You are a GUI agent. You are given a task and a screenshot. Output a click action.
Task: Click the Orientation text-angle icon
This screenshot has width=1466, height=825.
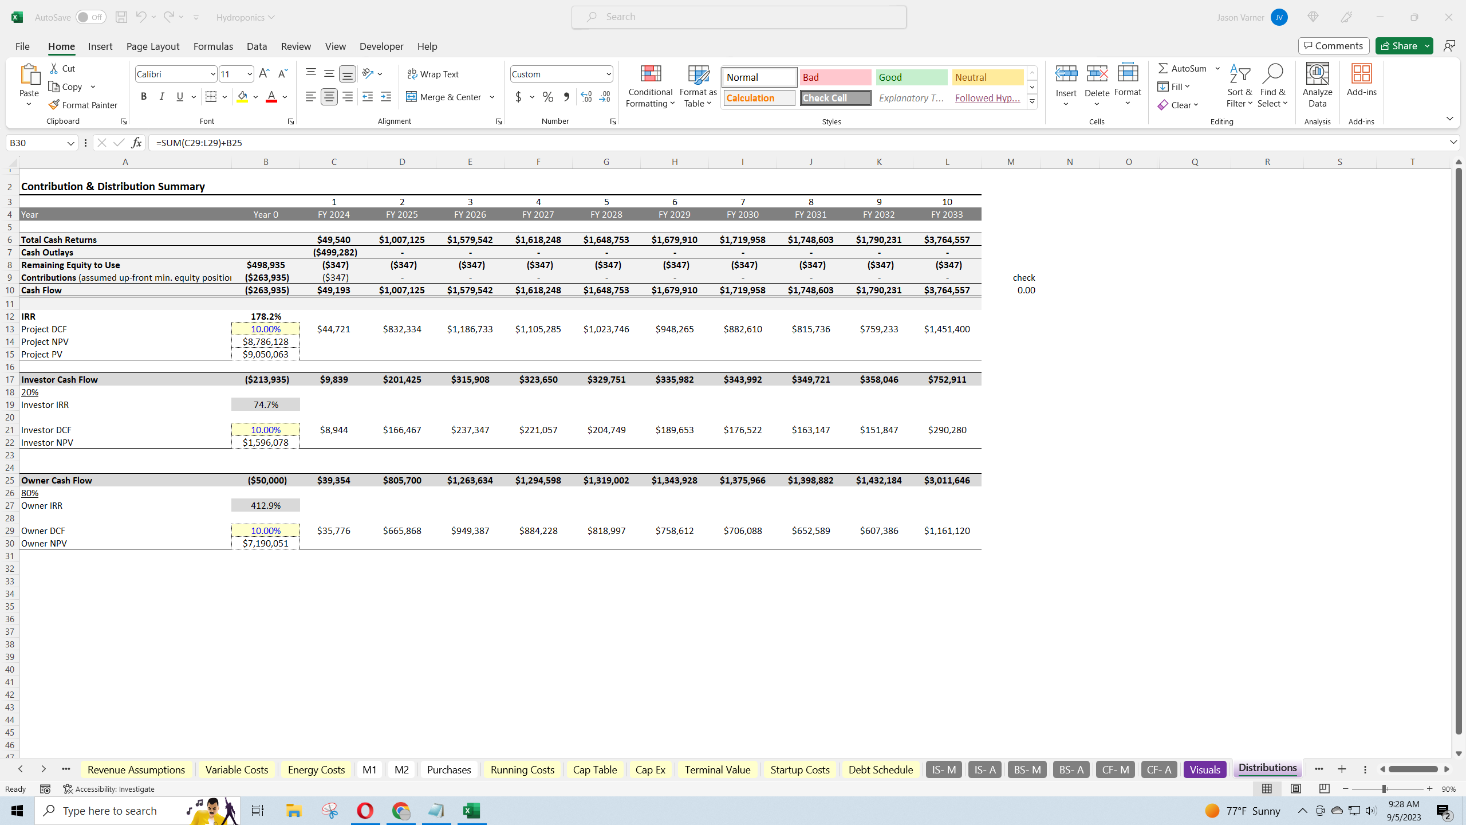coord(368,73)
